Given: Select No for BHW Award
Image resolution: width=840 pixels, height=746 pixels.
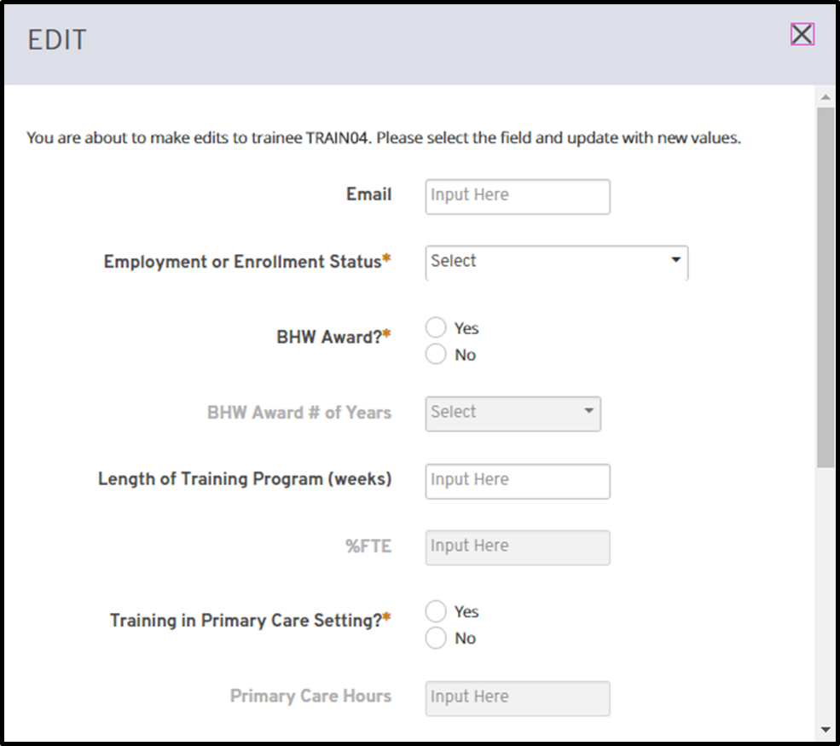Looking at the screenshot, I should [436, 355].
